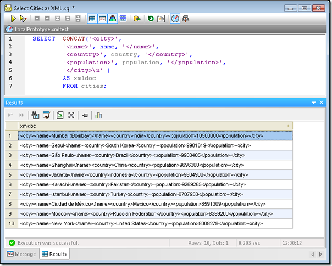Click the execute-with-edit pencil icon
332x266 pixels.
point(23,18)
